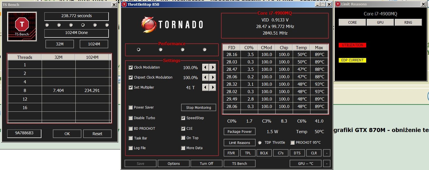Select third Performance profile radio button
The image size is (429, 170).
(x=183, y=49)
